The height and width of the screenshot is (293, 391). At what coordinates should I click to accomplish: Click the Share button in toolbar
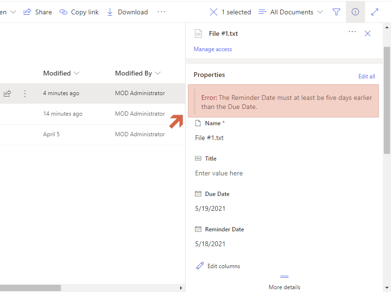pos(38,12)
